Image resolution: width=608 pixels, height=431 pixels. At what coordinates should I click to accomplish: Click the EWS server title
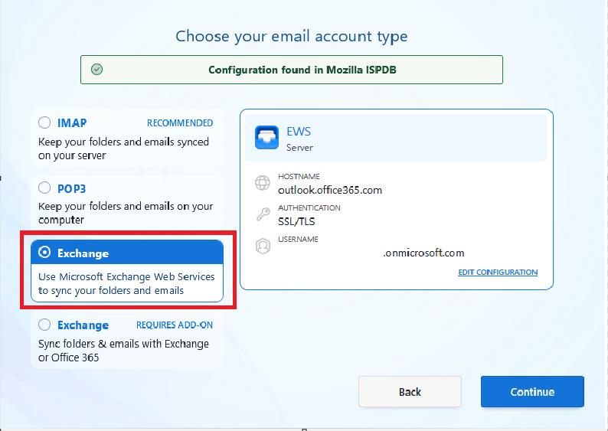click(299, 132)
